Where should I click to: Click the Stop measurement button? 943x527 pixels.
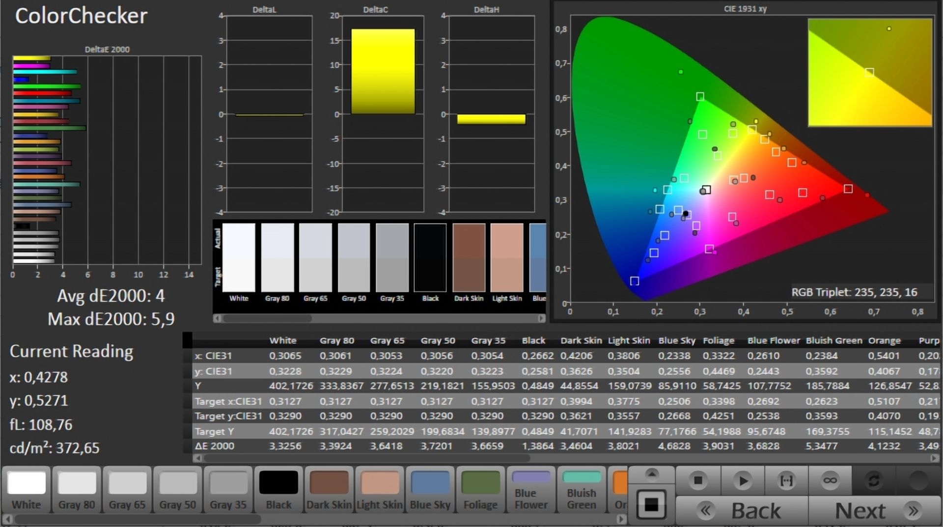pyautogui.click(x=697, y=480)
